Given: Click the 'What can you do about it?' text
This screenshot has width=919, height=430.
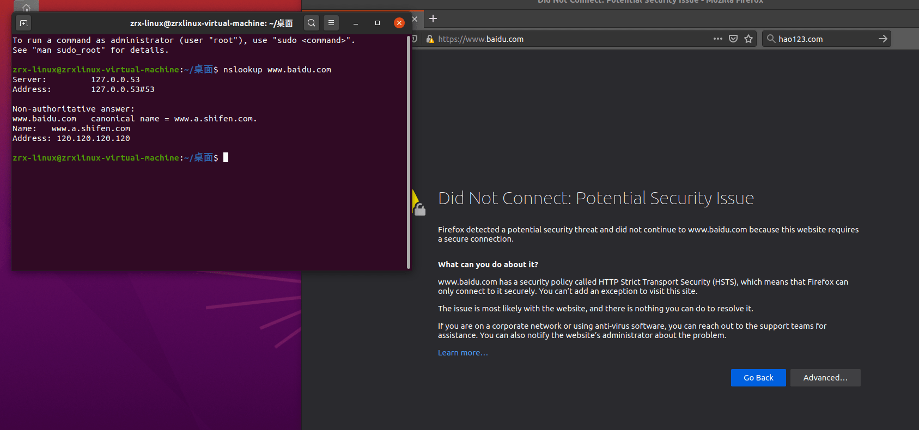Looking at the screenshot, I should (x=488, y=265).
